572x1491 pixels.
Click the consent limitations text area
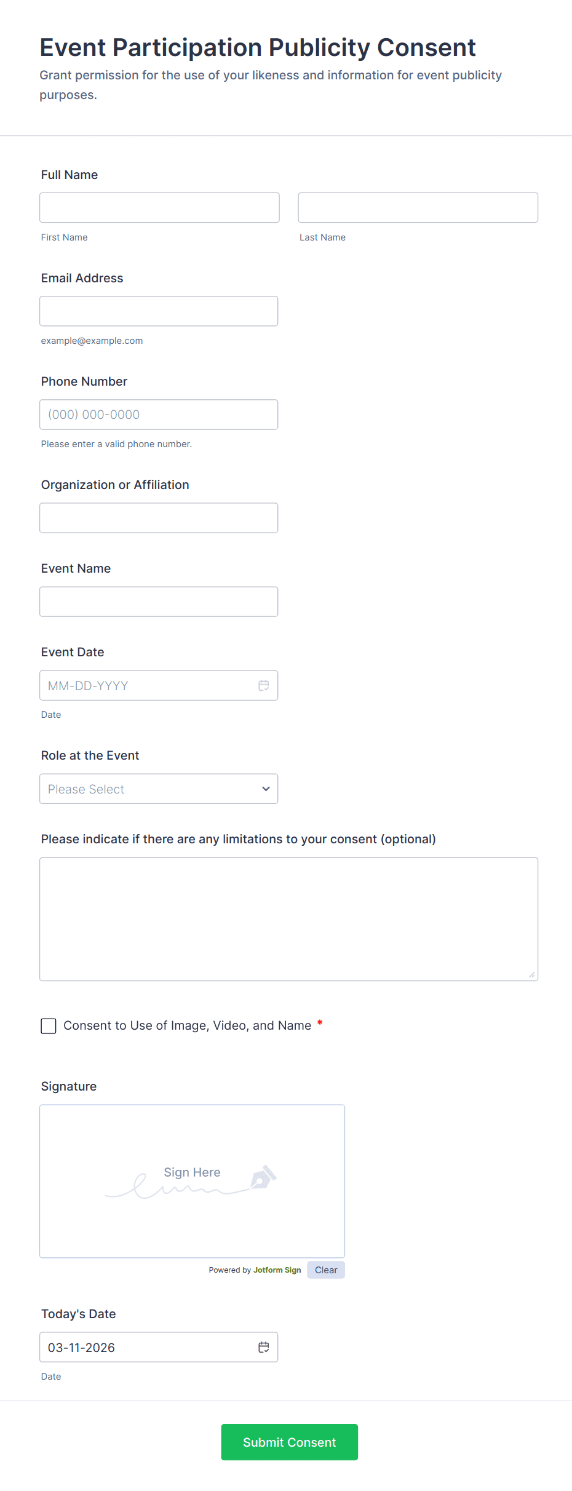(x=288, y=919)
